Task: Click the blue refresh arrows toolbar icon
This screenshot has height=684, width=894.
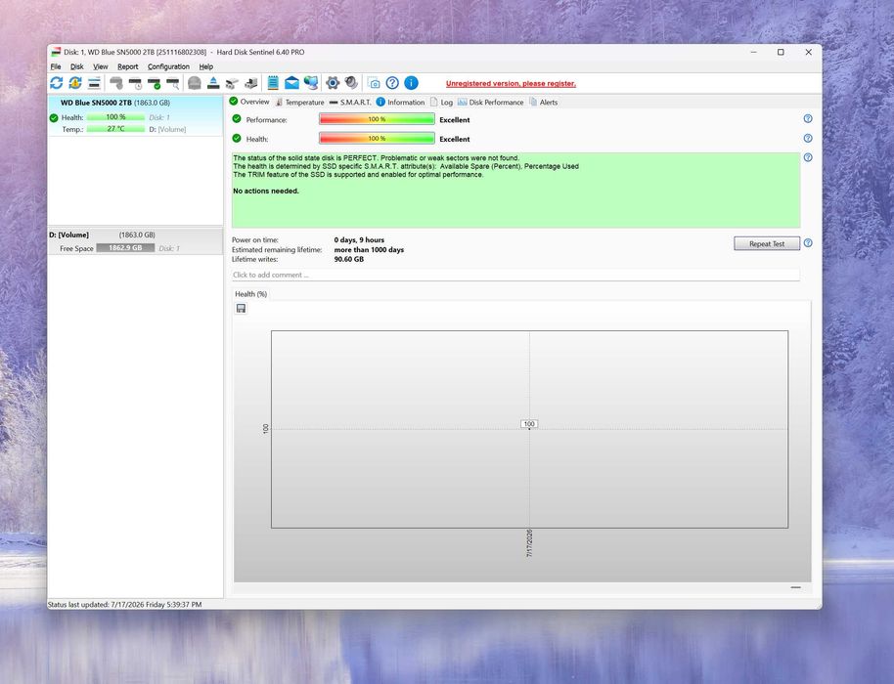Action: tap(57, 83)
